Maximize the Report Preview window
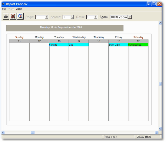Image resolution: width=166 pixels, height=142 pixels. click(x=154, y=4)
